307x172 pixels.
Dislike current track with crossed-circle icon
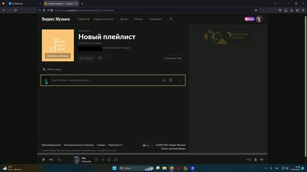click(116, 160)
